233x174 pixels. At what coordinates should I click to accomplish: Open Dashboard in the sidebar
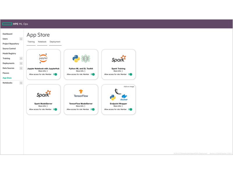[8, 34]
